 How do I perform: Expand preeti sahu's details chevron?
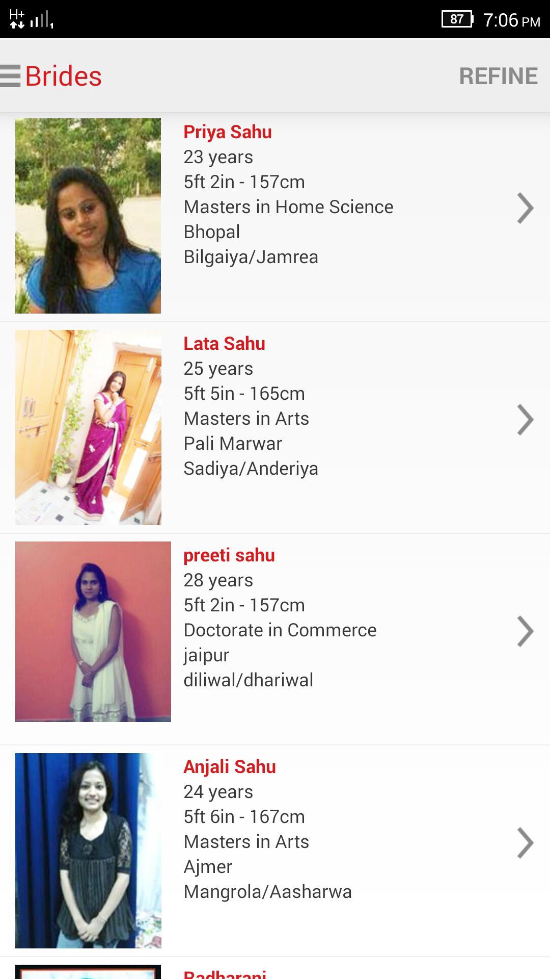[525, 631]
